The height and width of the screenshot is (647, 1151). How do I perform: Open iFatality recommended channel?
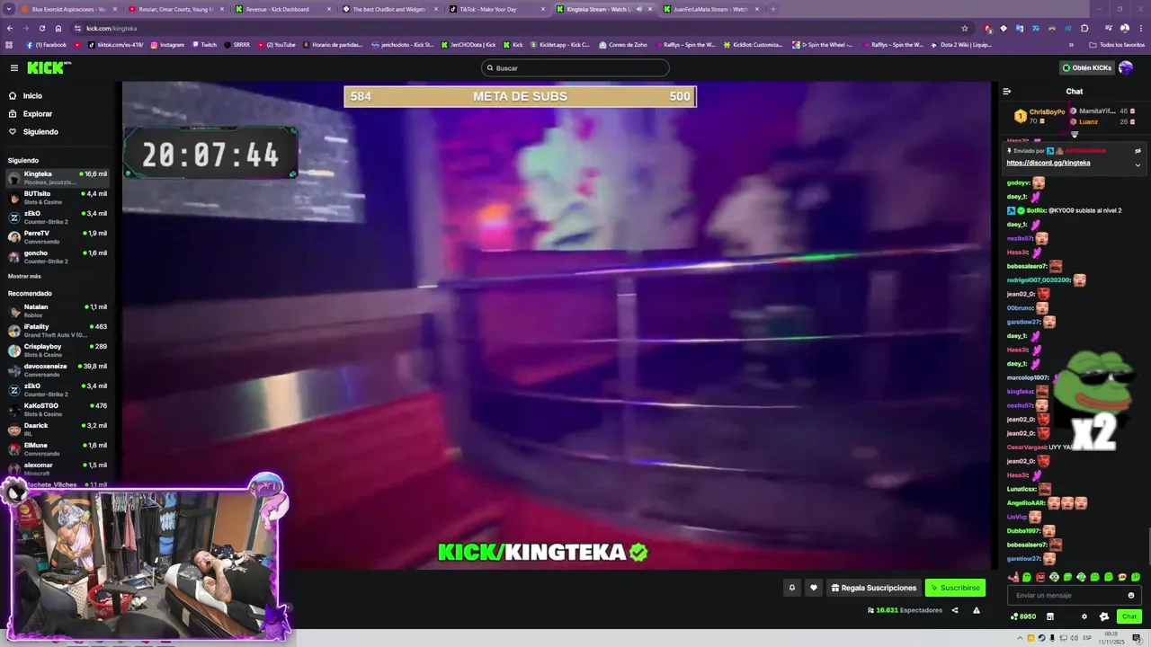pyautogui.click(x=58, y=330)
